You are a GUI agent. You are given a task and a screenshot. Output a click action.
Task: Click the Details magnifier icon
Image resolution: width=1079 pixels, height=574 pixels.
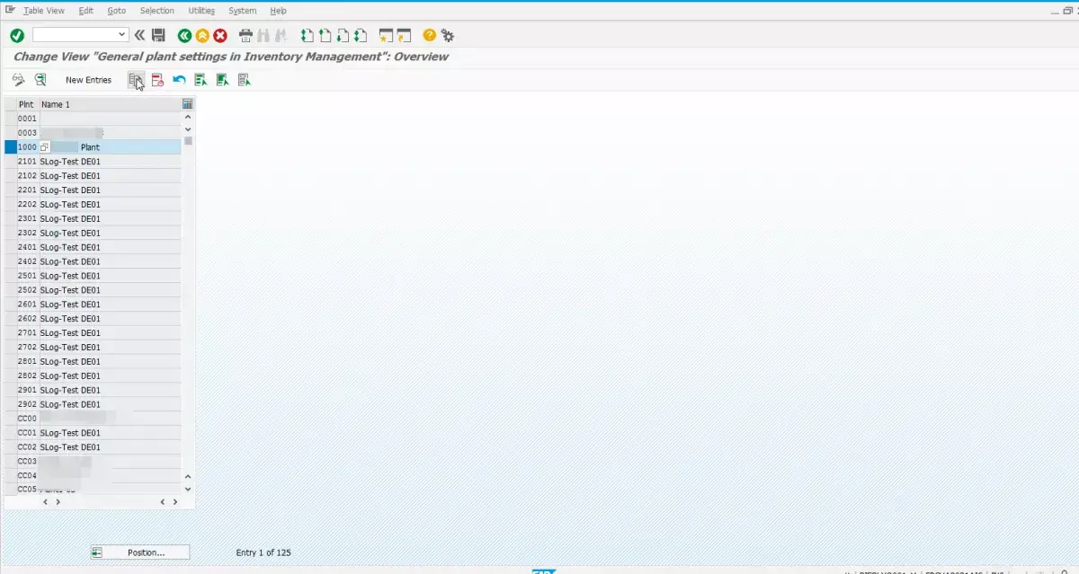40,80
